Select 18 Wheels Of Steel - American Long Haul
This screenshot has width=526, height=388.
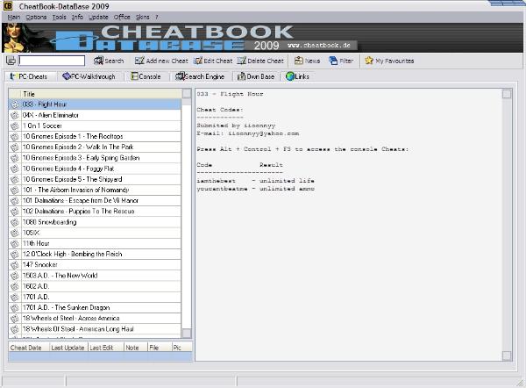click(x=95, y=329)
